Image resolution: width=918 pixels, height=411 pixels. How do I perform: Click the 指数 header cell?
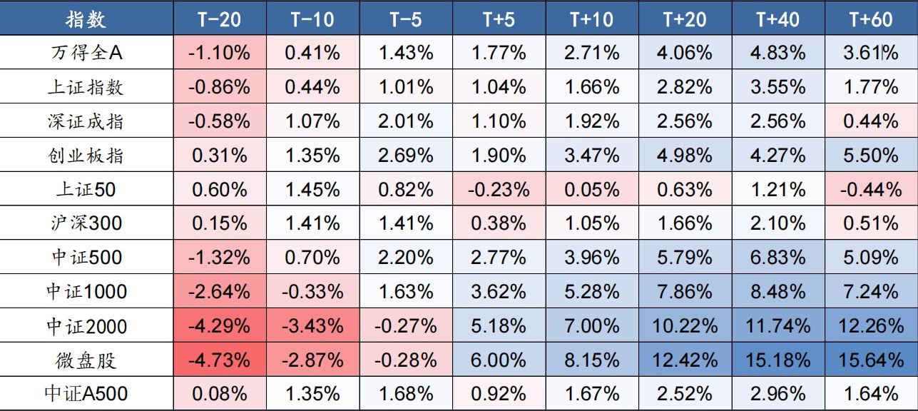tap(86, 19)
